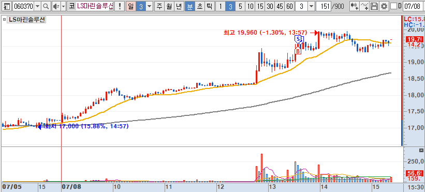Click the blue 3 next to 일
This screenshot has height=192, width=425.
141,6
